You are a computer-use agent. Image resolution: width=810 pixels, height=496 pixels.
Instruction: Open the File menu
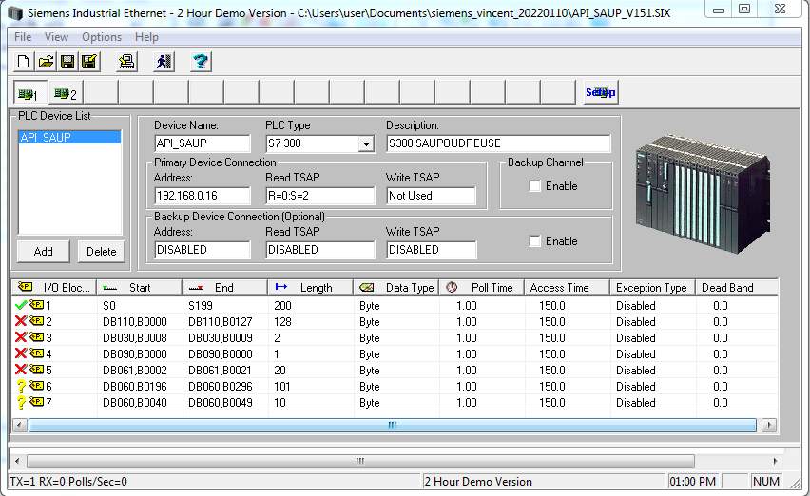tap(23, 37)
